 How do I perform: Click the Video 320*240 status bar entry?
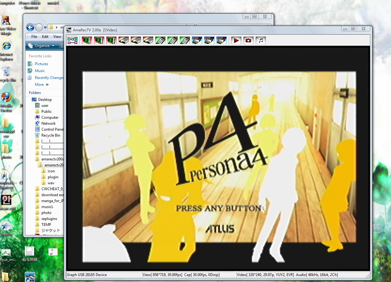pos(265,275)
